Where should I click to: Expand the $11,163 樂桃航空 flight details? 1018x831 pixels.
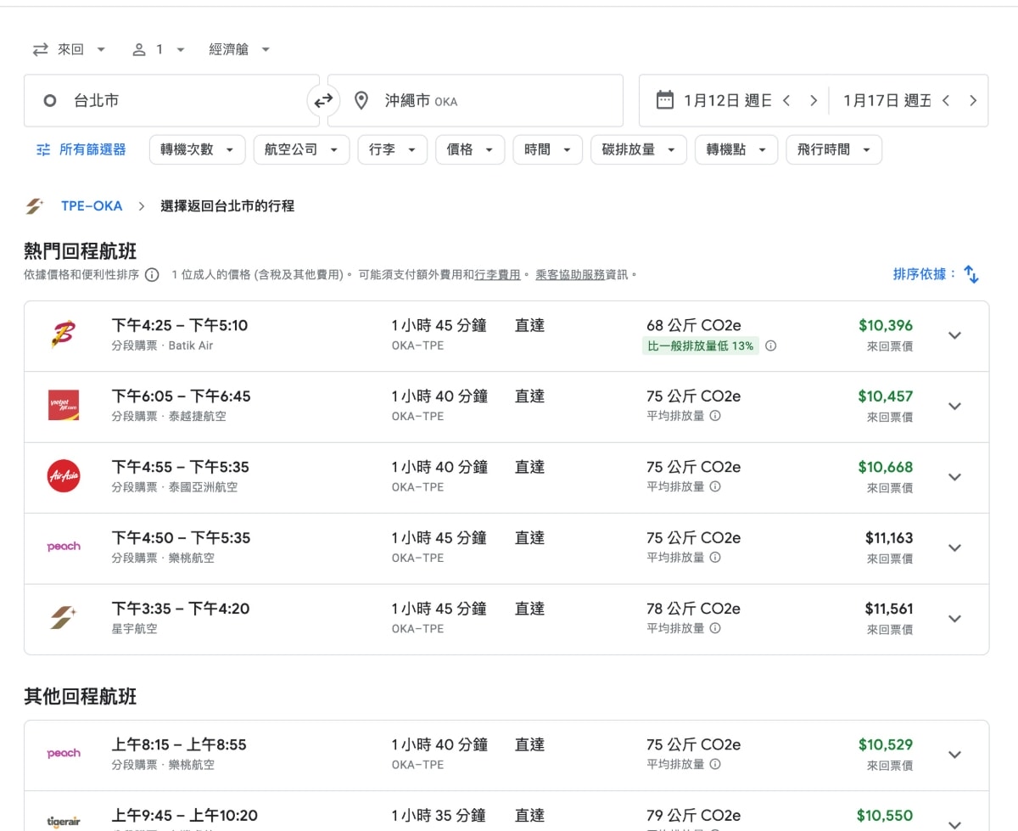[954, 547]
